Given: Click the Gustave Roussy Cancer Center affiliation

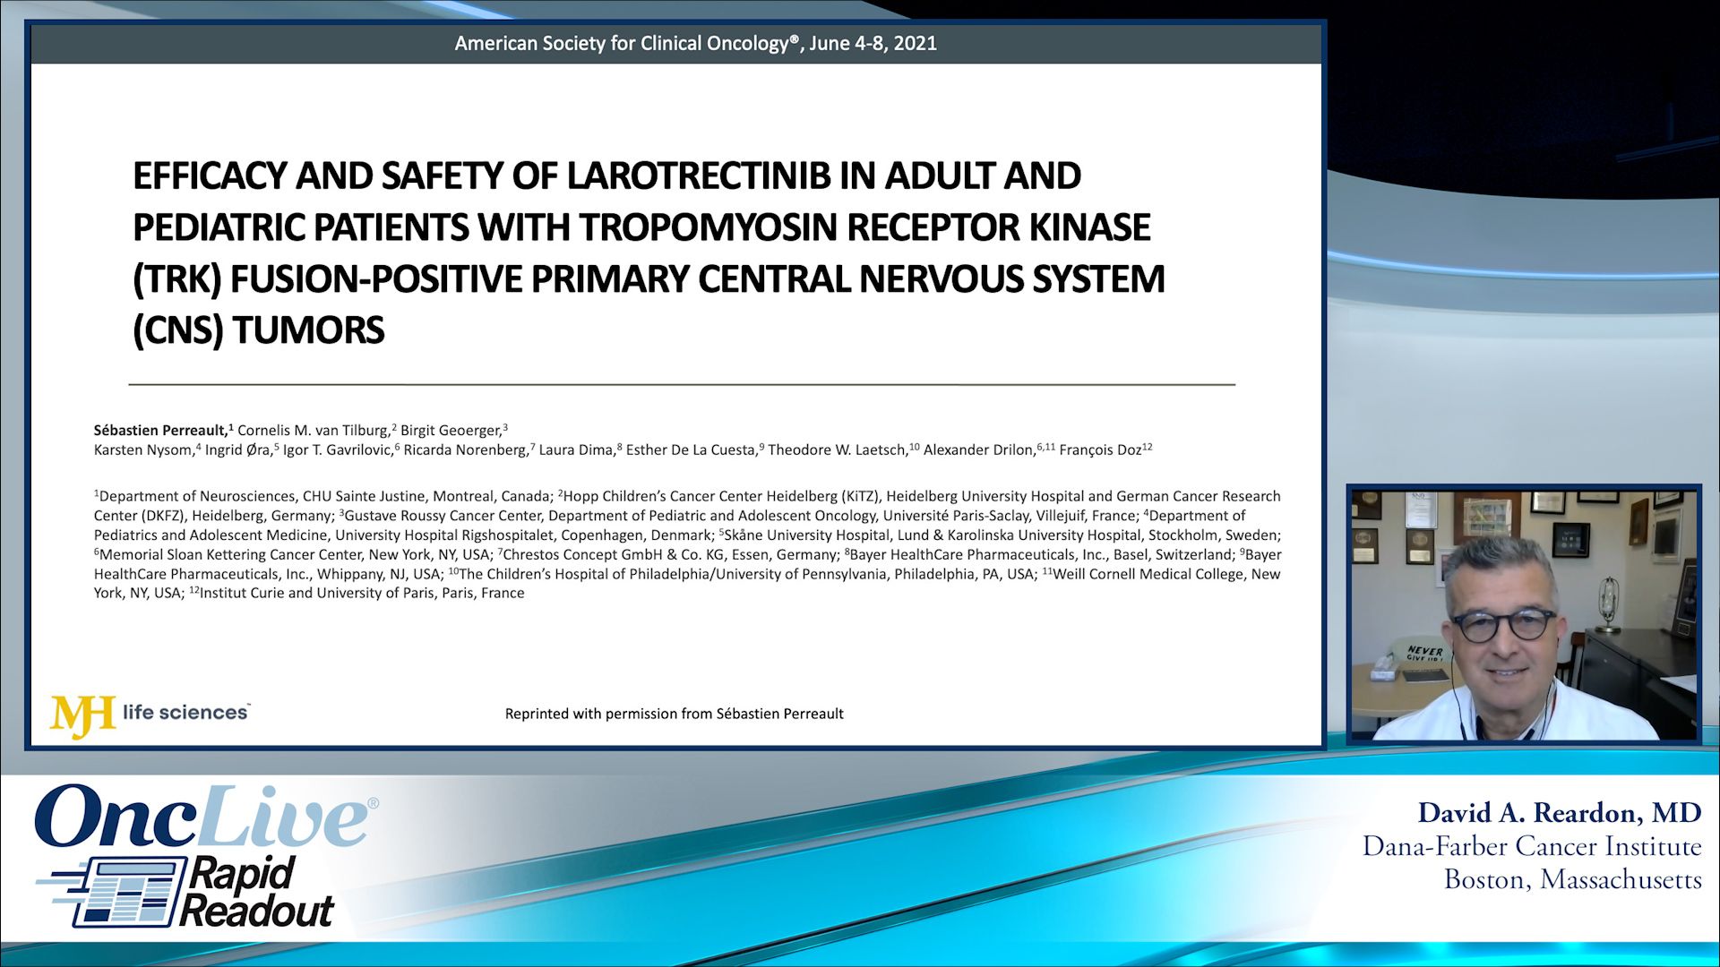Looking at the screenshot, I should click(739, 517).
